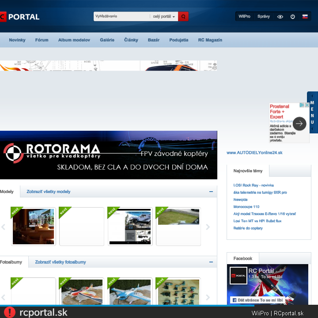Open Správy messages in the header
The image size is (318, 318).
(263, 16)
